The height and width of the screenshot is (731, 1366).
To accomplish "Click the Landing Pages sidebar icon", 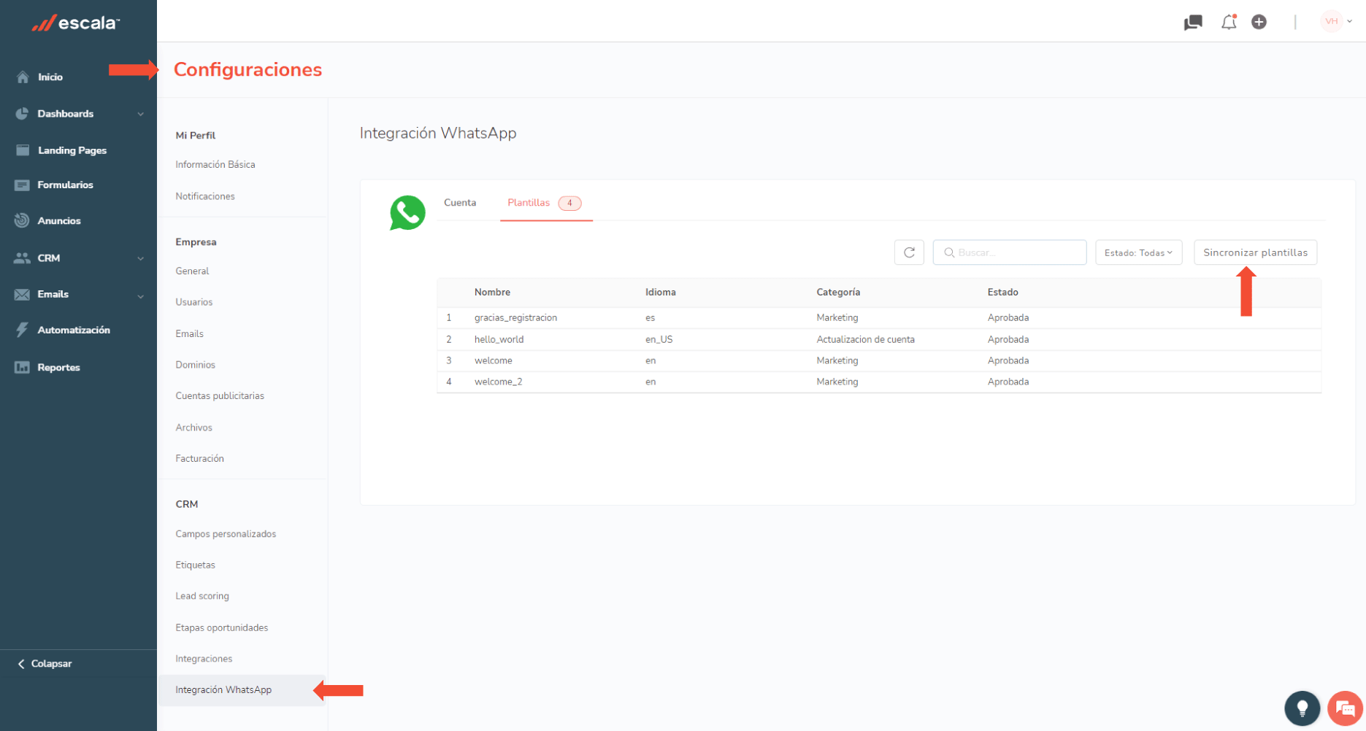I will click(23, 150).
